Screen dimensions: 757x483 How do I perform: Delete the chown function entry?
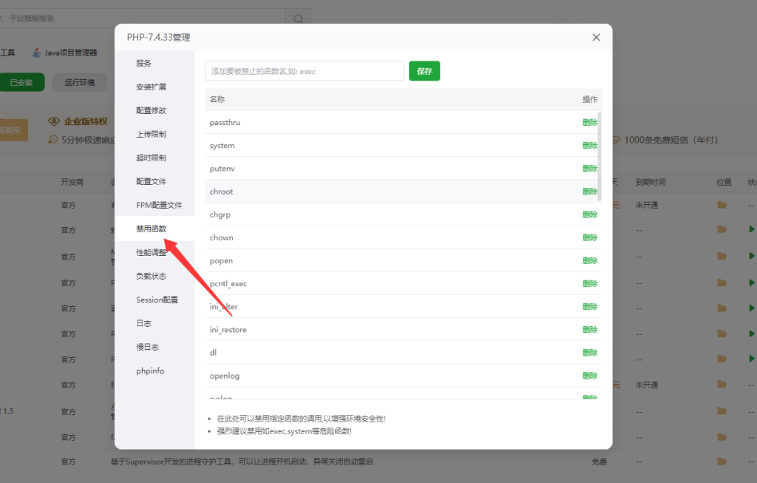click(589, 237)
